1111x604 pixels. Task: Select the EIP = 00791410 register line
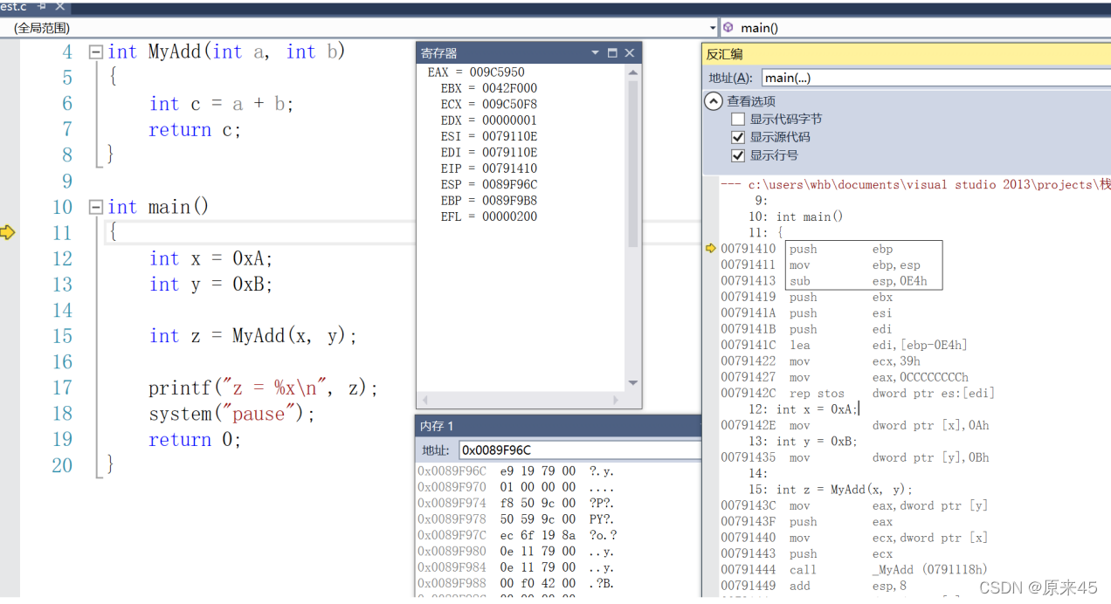(488, 168)
